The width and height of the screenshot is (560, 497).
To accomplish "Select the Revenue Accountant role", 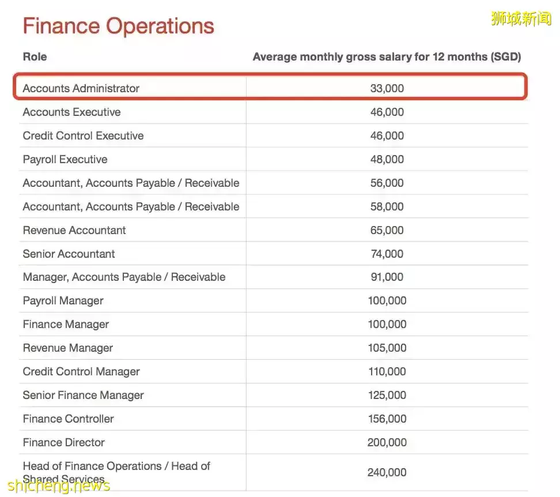I will pyautogui.click(x=74, y=230).
